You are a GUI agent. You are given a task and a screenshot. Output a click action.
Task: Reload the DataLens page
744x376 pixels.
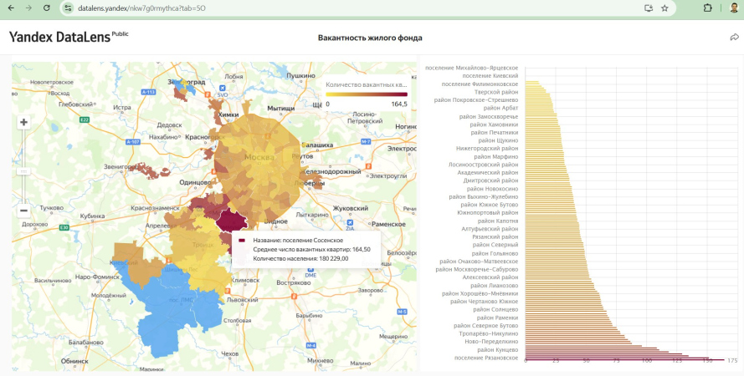[x=46, y=8]
